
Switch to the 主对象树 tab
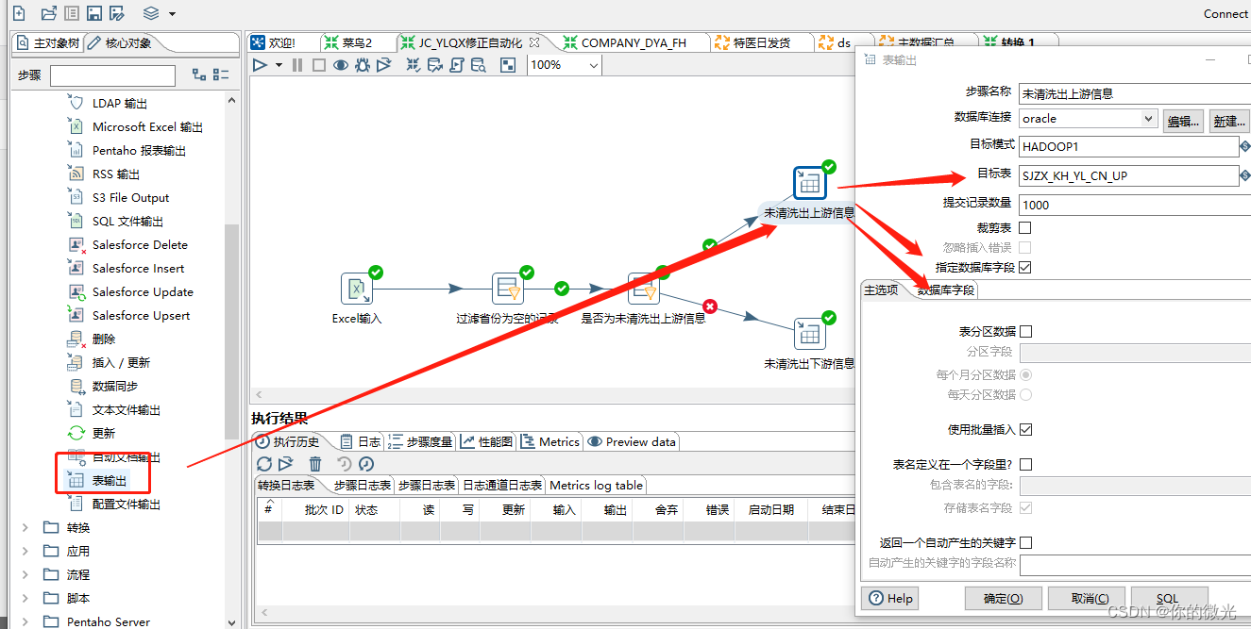click(48, 43)
